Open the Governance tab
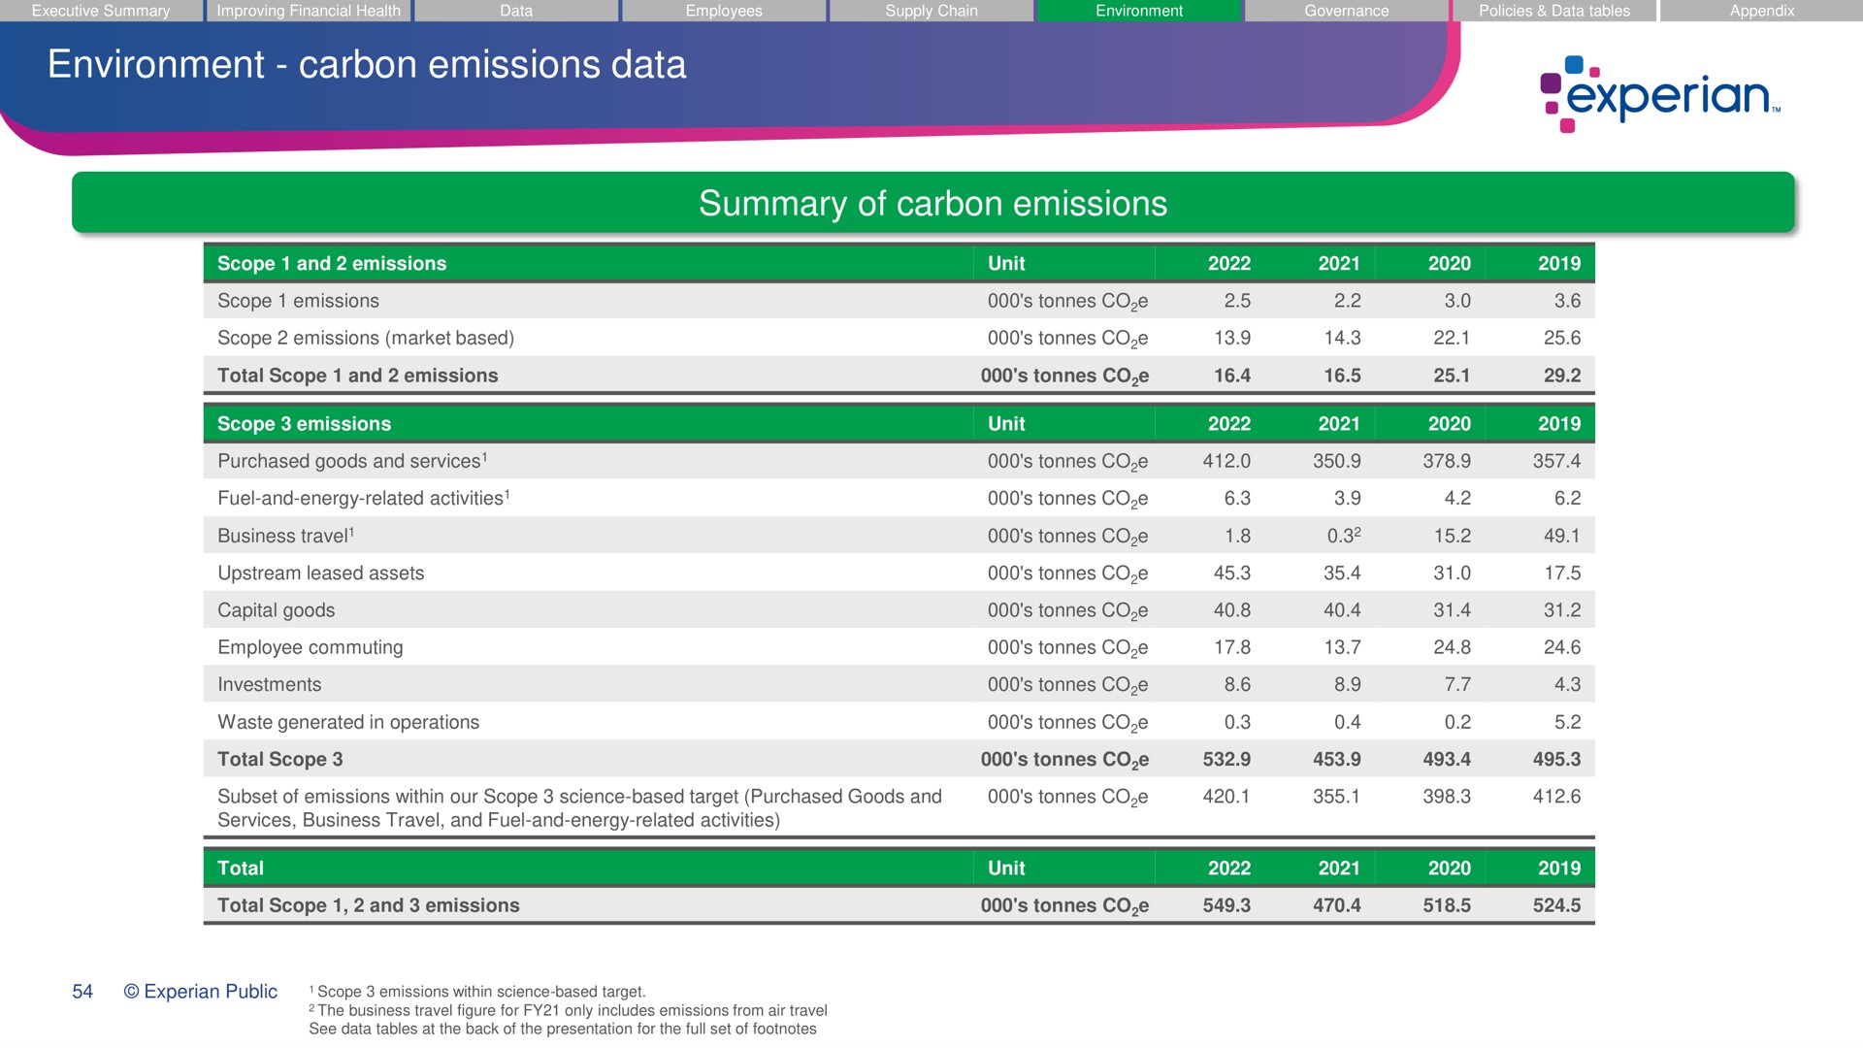This screenshot has width=1863, height=1048. (x=1347, y=11)
